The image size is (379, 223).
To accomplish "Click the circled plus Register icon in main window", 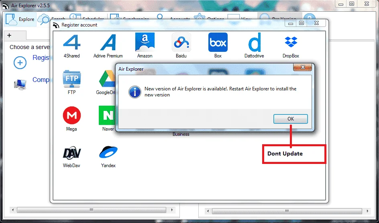I will 20,63.
